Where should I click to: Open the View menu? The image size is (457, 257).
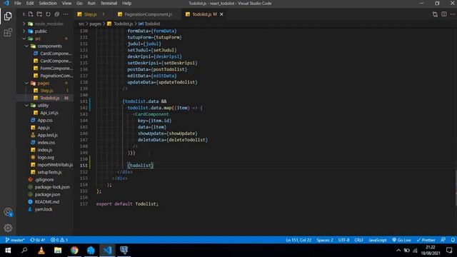click(x=66, y=3)
